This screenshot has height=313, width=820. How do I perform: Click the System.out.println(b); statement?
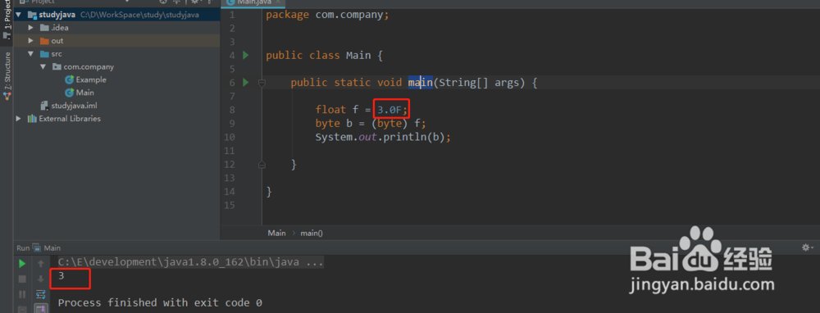tap(383, 137)
